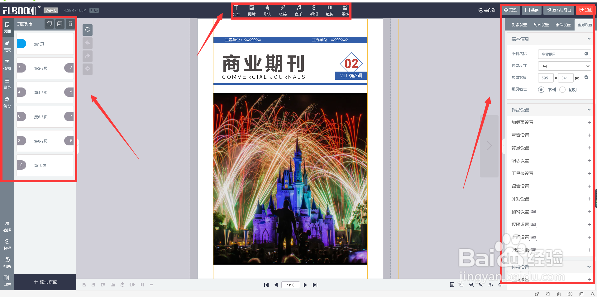Expand 背景设置 option
Viewport: 597px width, 297px height.
[x=589, y=148]
